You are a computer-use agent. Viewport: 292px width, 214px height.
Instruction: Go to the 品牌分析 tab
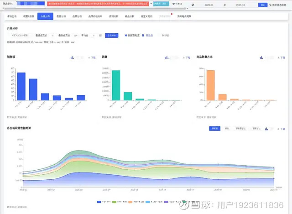[77, 16]
